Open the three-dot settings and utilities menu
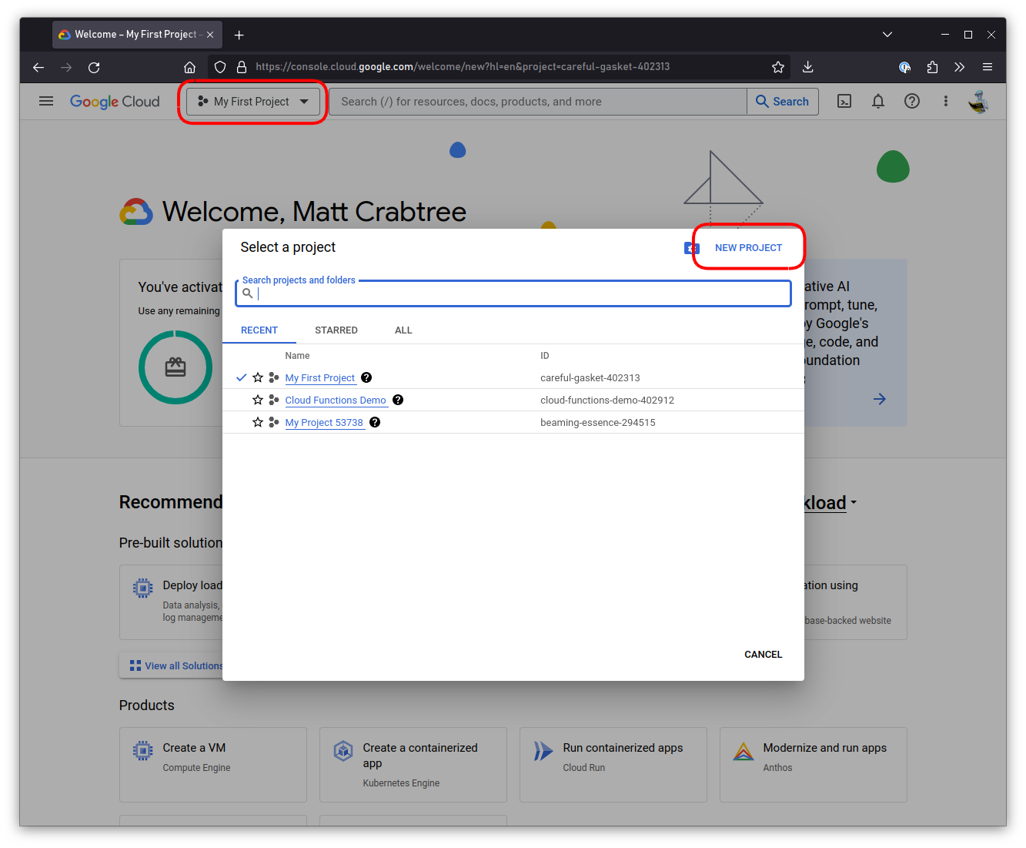 click(x=946, y=102)
